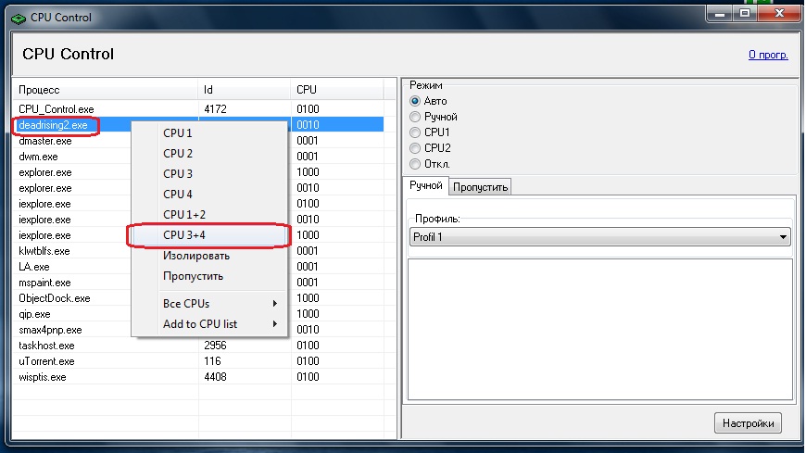The width and height of the screenshot is (806, 453).
Task: Maximize the CPU Control window
Action: coord(744,13)
